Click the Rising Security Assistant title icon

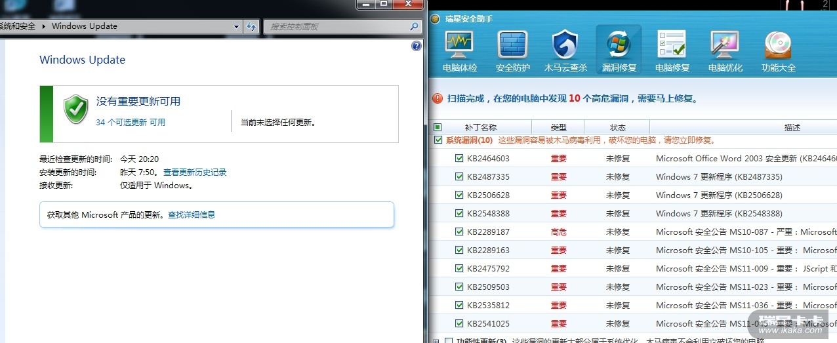click(x=435, y=18)
